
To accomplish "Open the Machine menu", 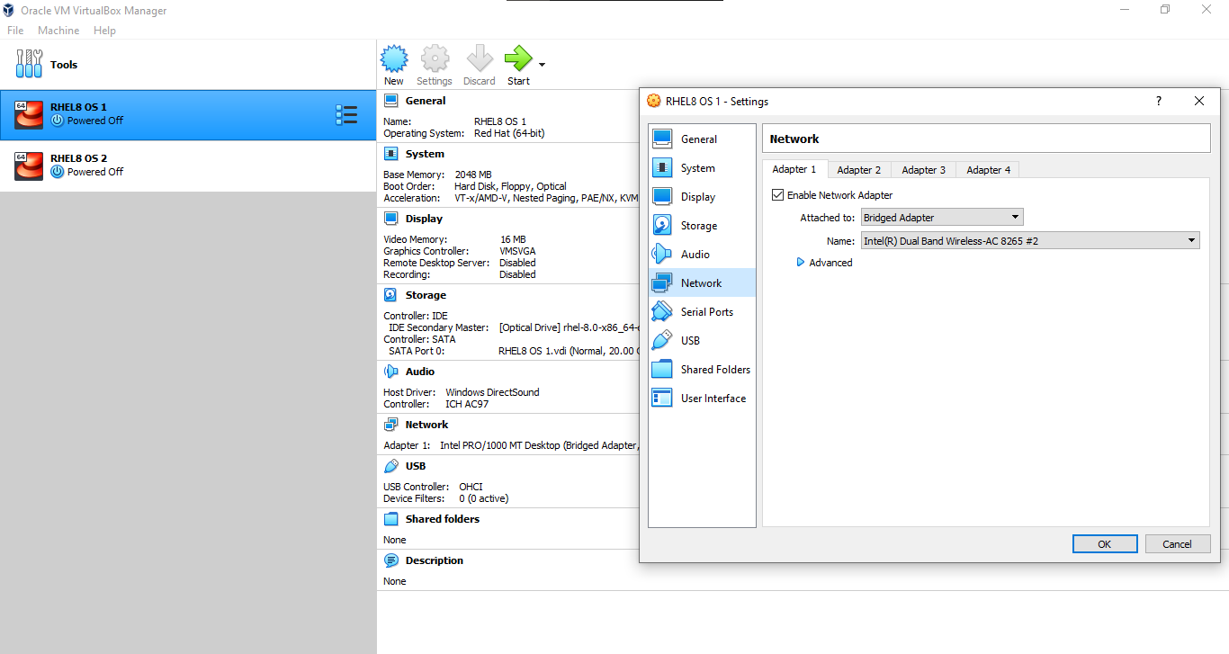I will tap(58, 31).
